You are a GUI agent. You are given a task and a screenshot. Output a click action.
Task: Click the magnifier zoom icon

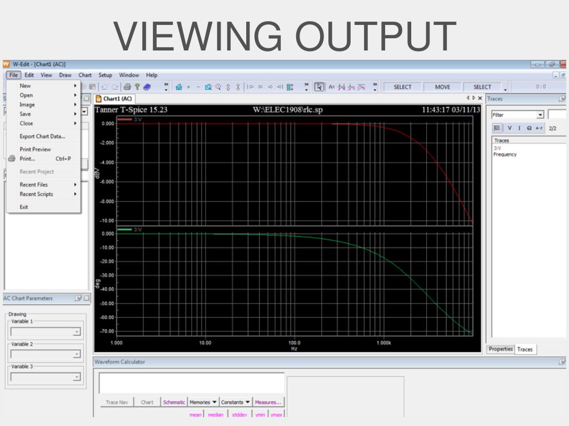[x=218, y=87]
